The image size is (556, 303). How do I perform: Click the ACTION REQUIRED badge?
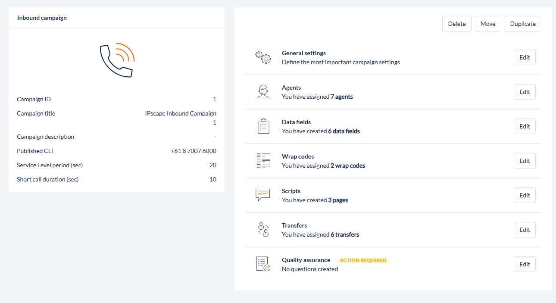[x=363, y=260]
